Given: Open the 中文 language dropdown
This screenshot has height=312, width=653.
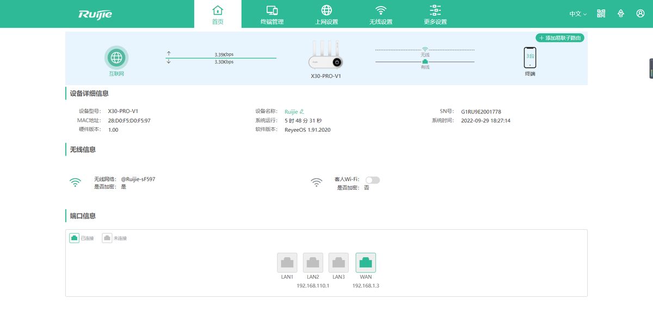Looking at the screenshot, I should point(578,14).
